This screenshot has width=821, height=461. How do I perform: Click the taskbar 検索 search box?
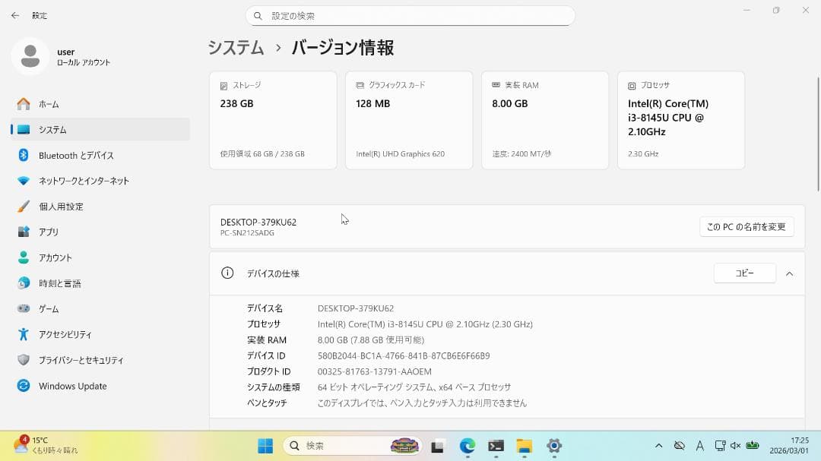353,446
